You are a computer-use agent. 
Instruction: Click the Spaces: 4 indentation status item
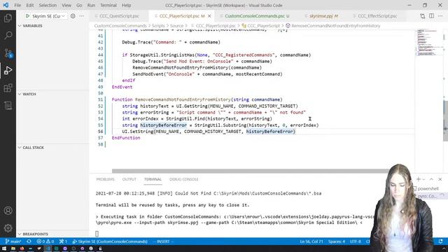[337, 241]
